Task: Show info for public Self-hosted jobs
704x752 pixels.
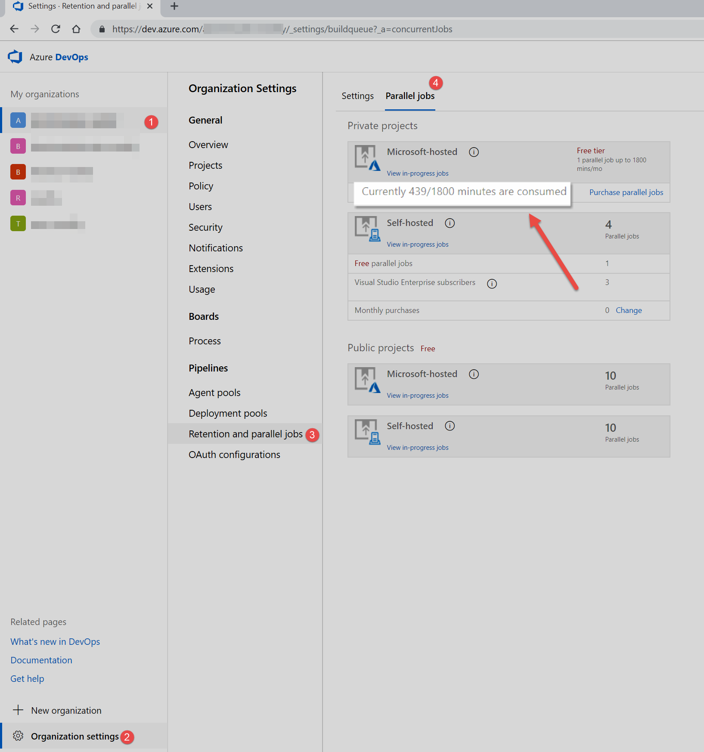Action: point(450,426)
